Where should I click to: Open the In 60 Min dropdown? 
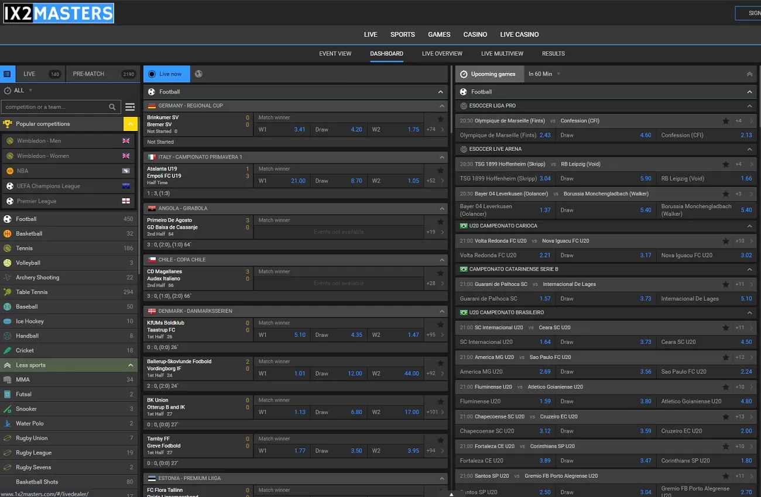(x=544, y=74)
